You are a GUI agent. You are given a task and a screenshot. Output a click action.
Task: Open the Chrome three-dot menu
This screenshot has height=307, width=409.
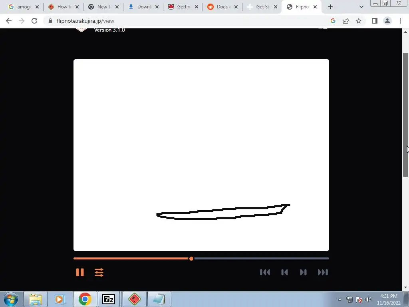(x=400, y=21)
